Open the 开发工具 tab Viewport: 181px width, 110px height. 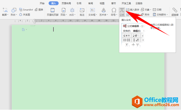[x=126, y=3]
